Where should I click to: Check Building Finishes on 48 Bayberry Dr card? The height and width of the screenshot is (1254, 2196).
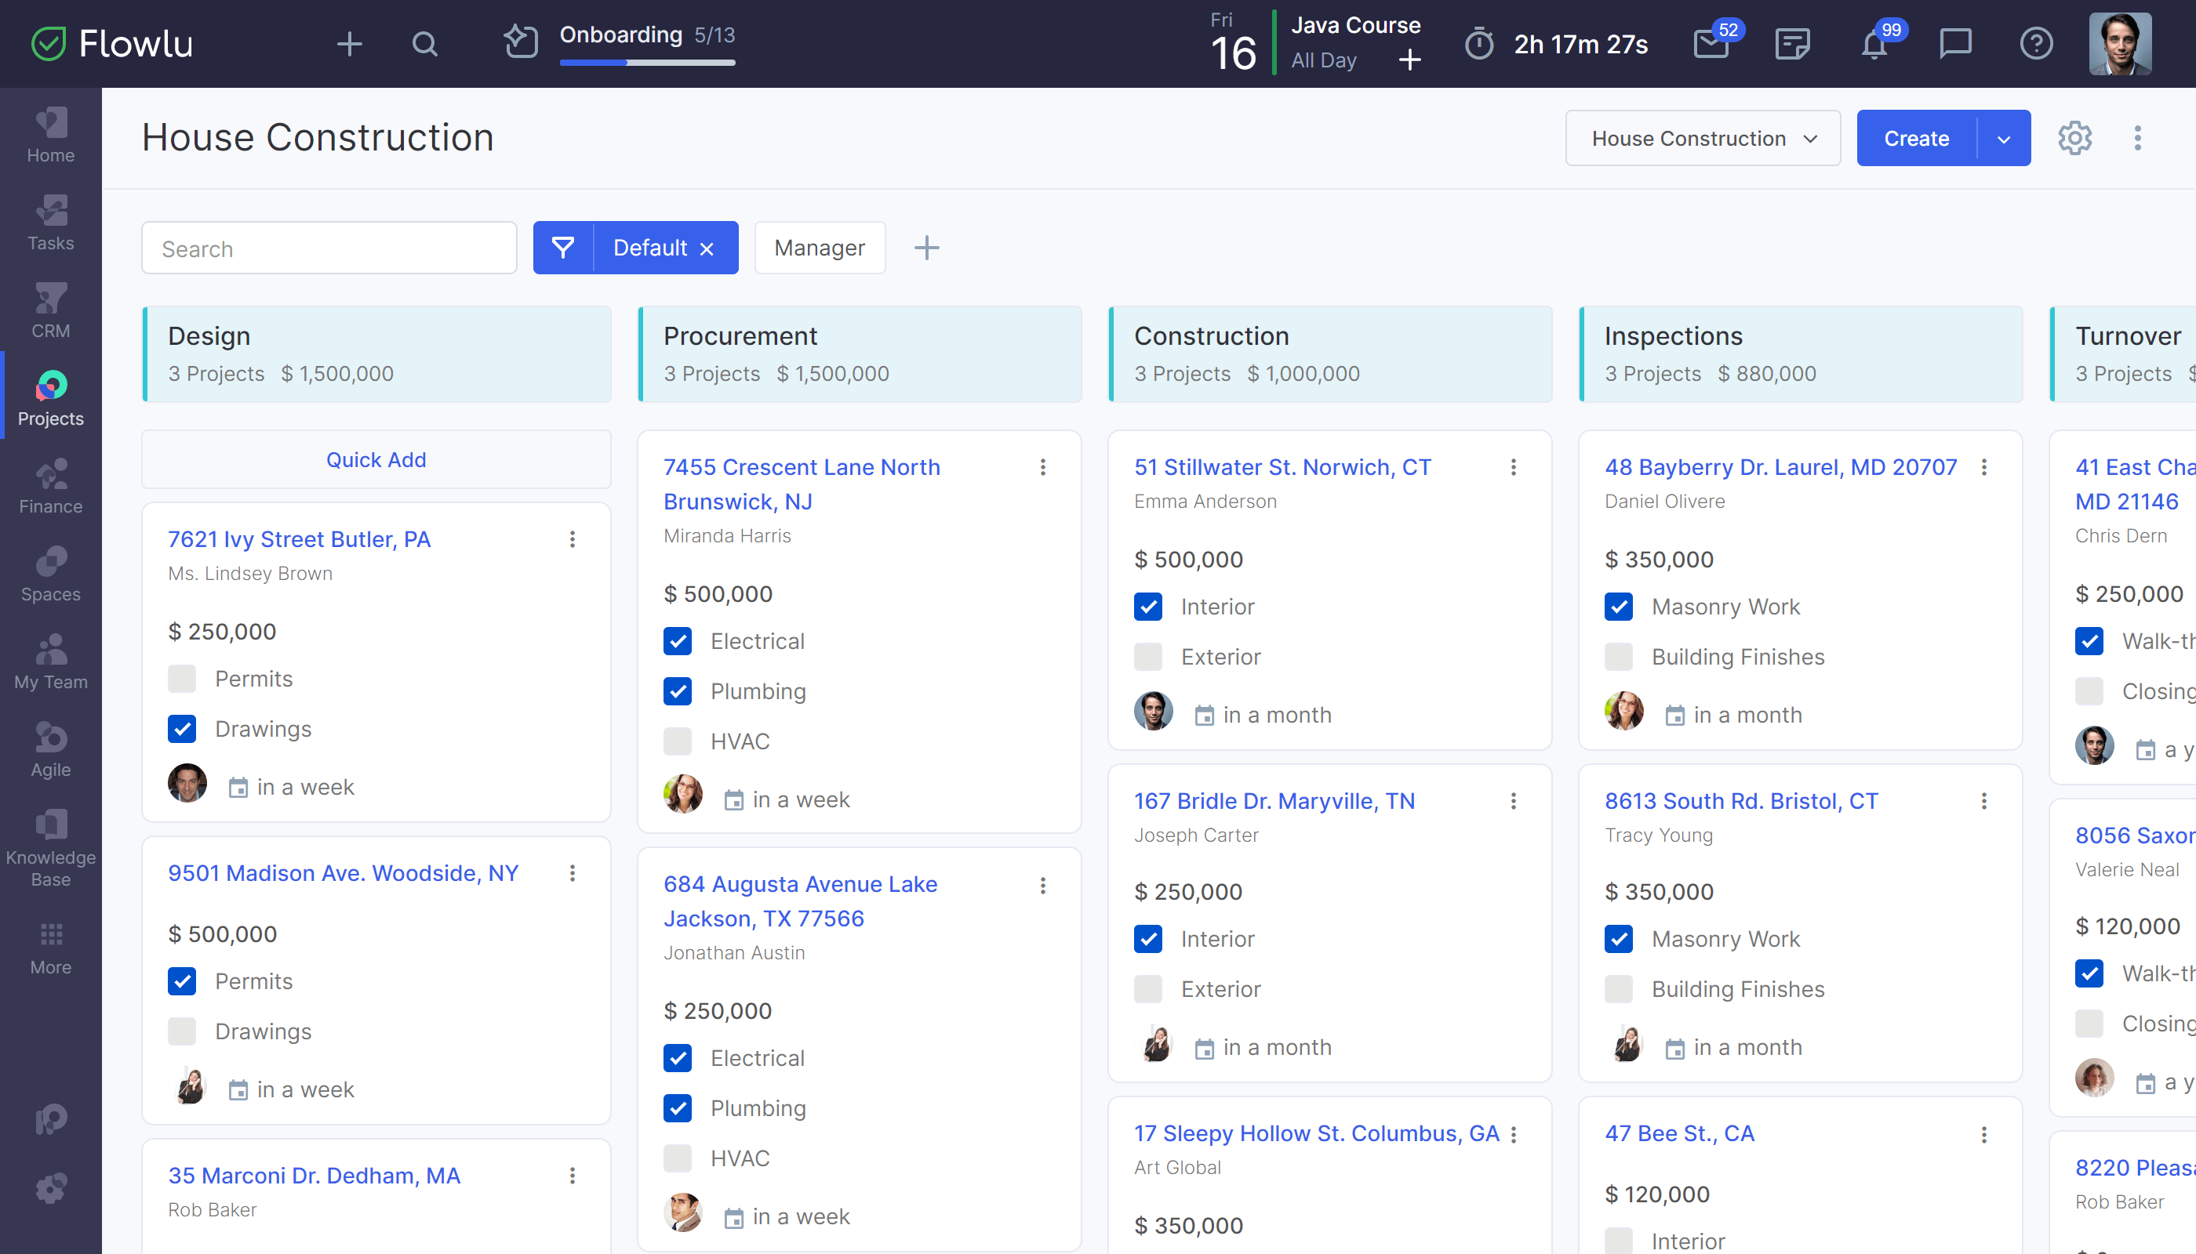[x=1619, y=656]
